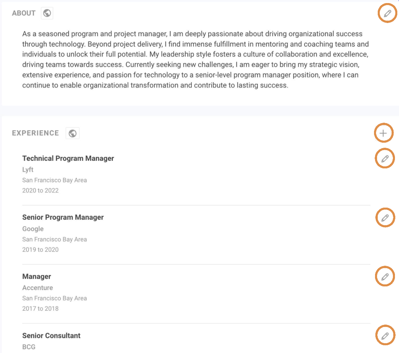
Task: Edit the Technical Program Manager entry
Action: point(385,159)
